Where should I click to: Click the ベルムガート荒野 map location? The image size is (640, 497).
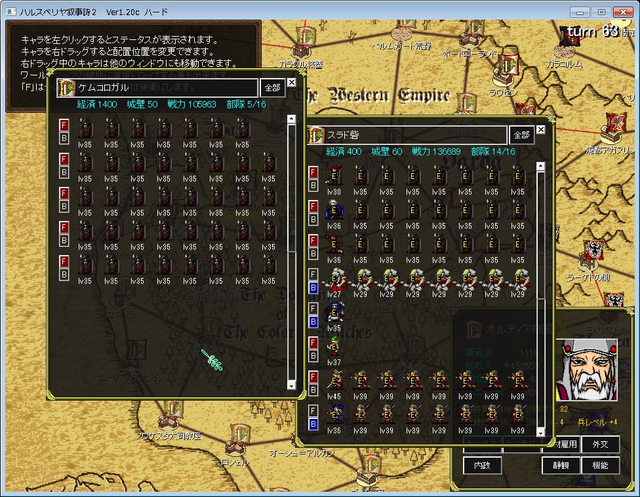pos(402,35)
